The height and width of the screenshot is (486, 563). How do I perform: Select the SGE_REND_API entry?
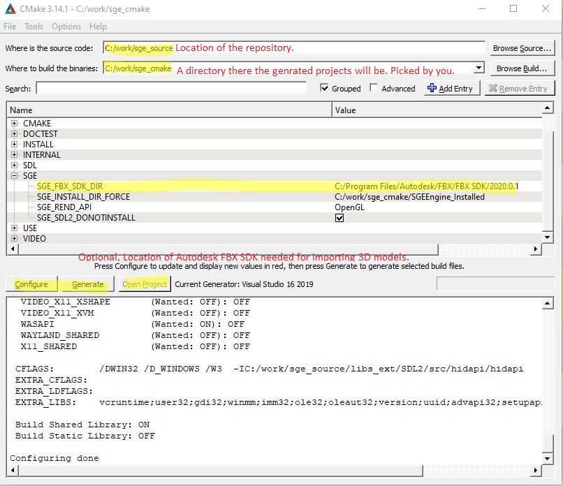64,207
